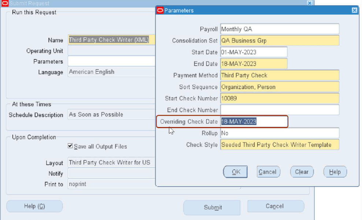Cancel the Submit Request window

click(276, 206)
